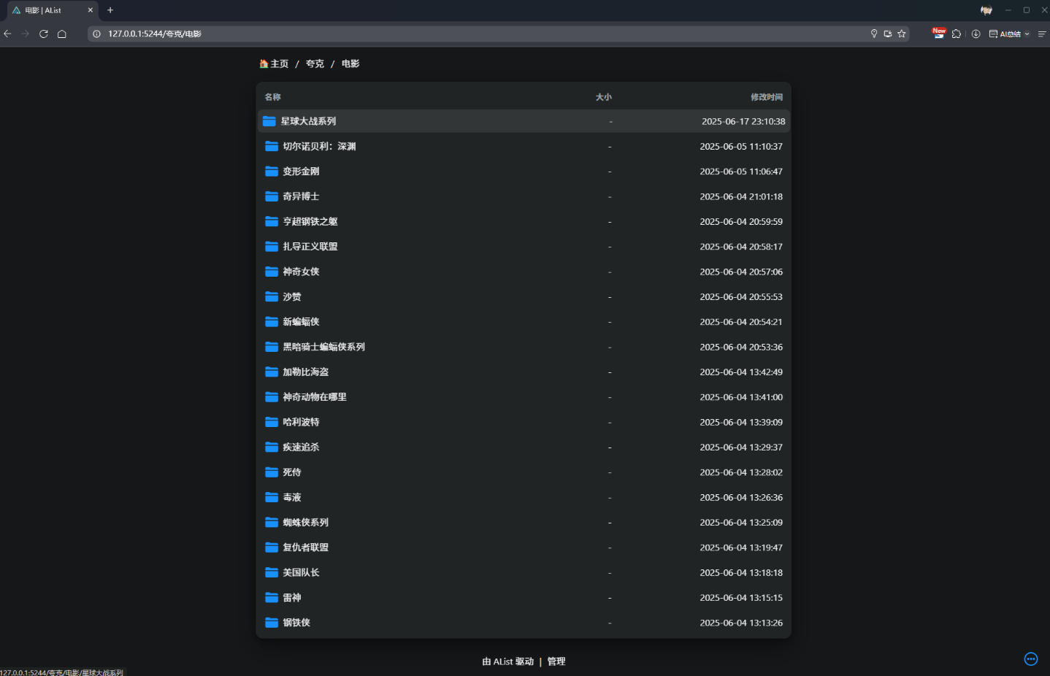The image size is (1050, 676).
Task: Sort files by 修改时间 column
Action: [x=767, y=97]
